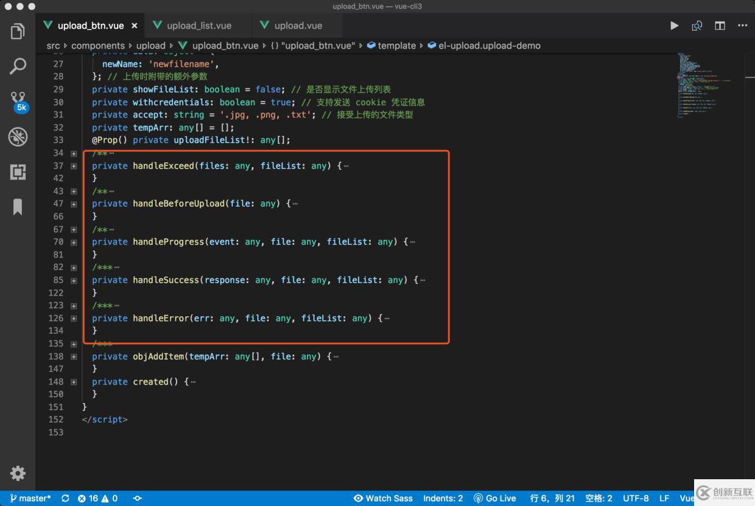Image resolution: width=755 pixels, height=506 pixels.
Task: Expand the folded handleSuccess method
Action: point(74,280)
